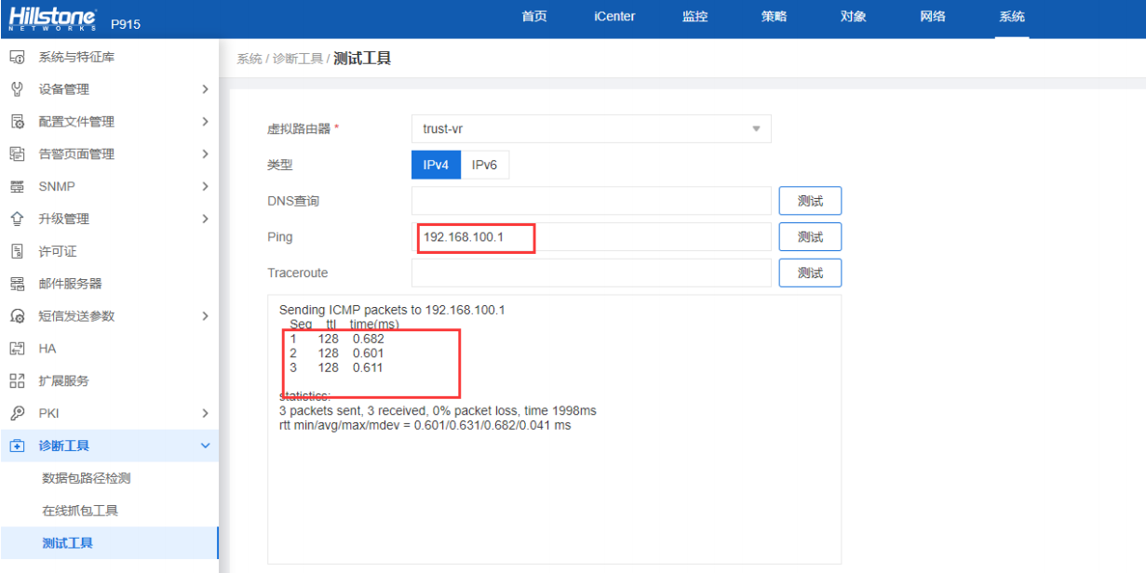Click the 系统与特征库 sidebar icon
The image size is (1146, 573).
click(x=17, y=58)
